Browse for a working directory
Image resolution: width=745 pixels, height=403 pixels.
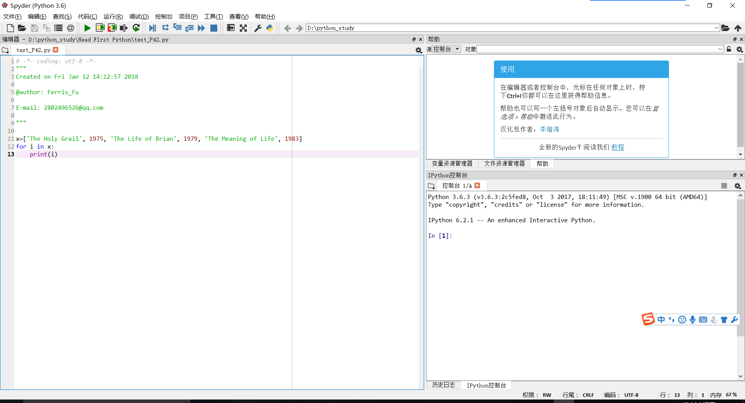(x=725, y=28)
